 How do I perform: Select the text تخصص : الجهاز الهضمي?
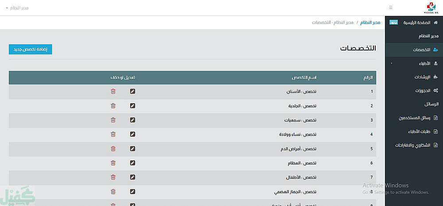[x=295, y=191]
